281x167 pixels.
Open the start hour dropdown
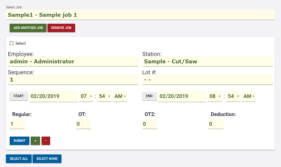[86, 96]
